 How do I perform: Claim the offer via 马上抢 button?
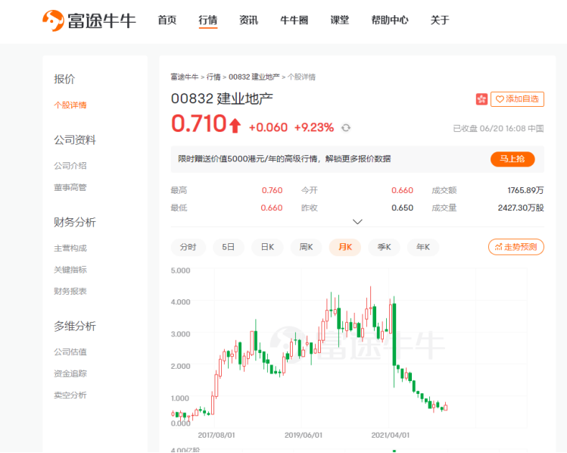pyautogui.click(x=512, y=159)
